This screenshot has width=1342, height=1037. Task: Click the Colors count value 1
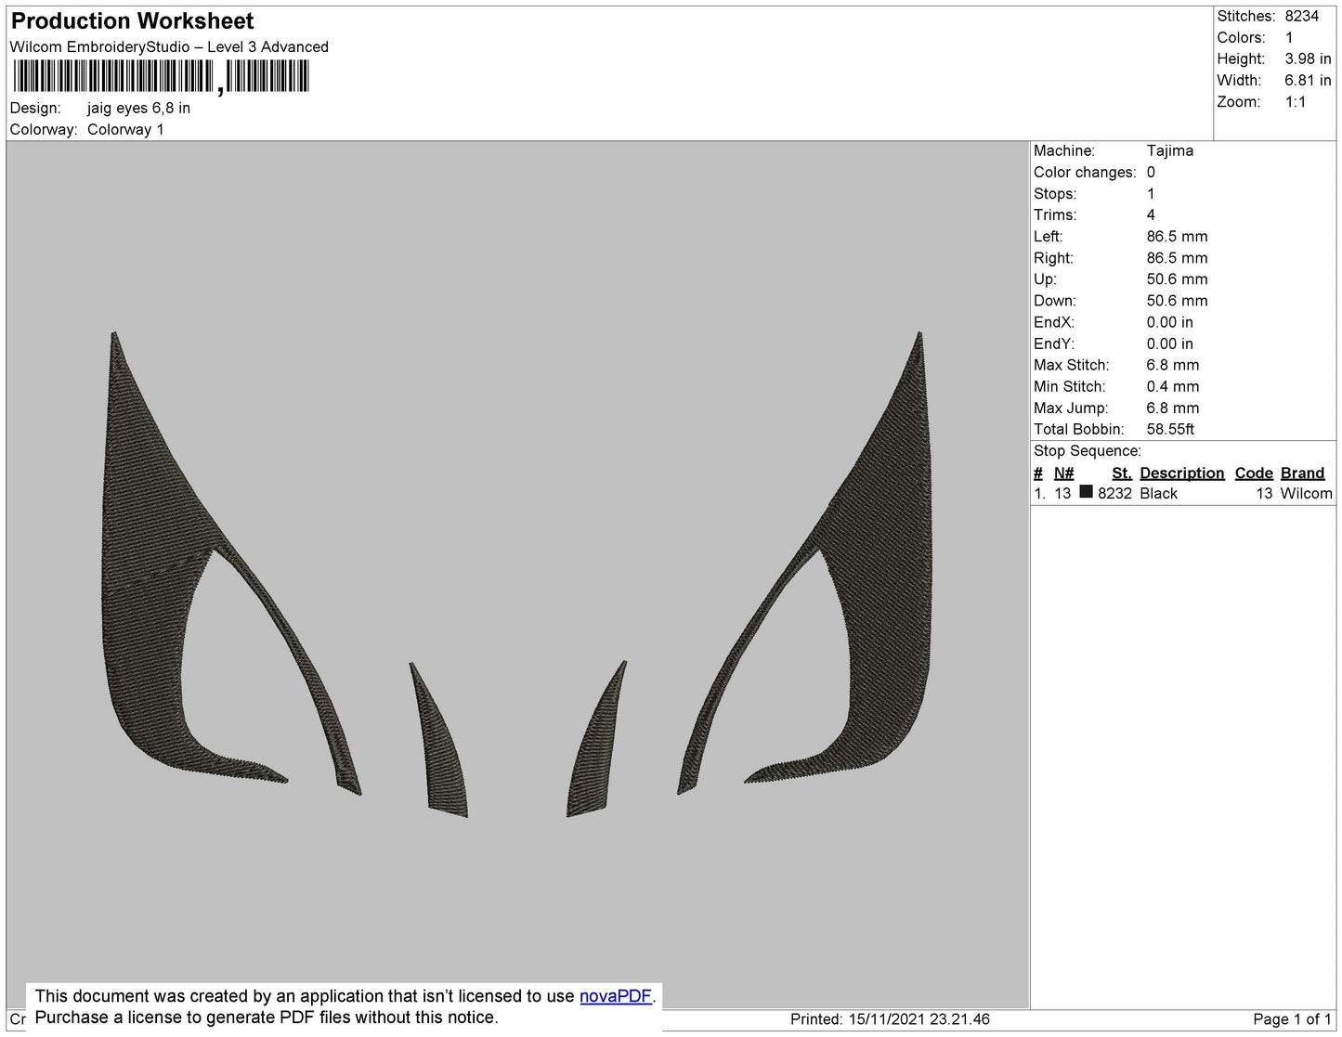1289,37
